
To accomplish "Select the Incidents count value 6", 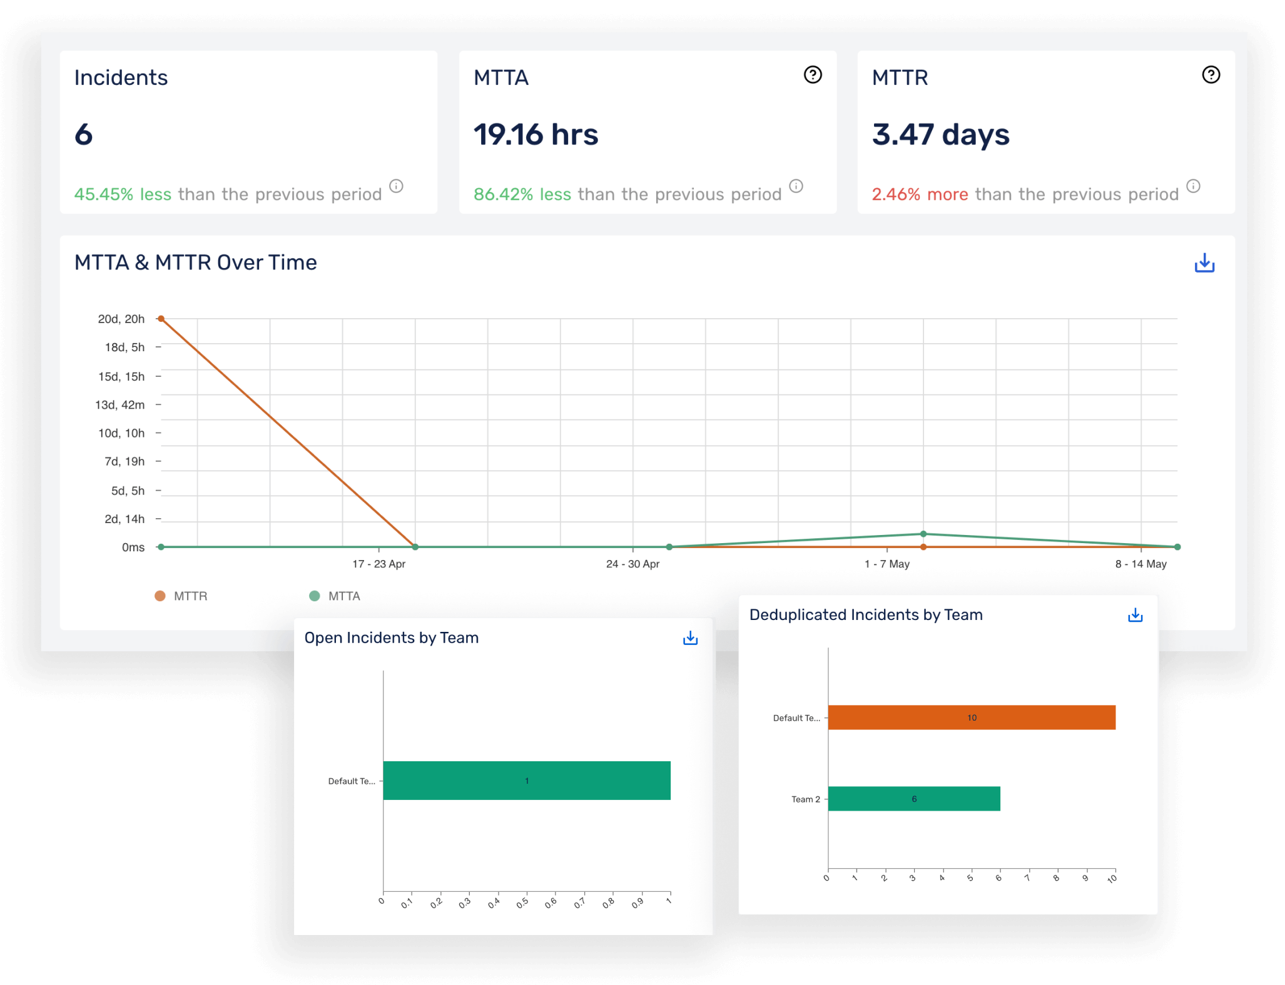I will click(84, 135).
